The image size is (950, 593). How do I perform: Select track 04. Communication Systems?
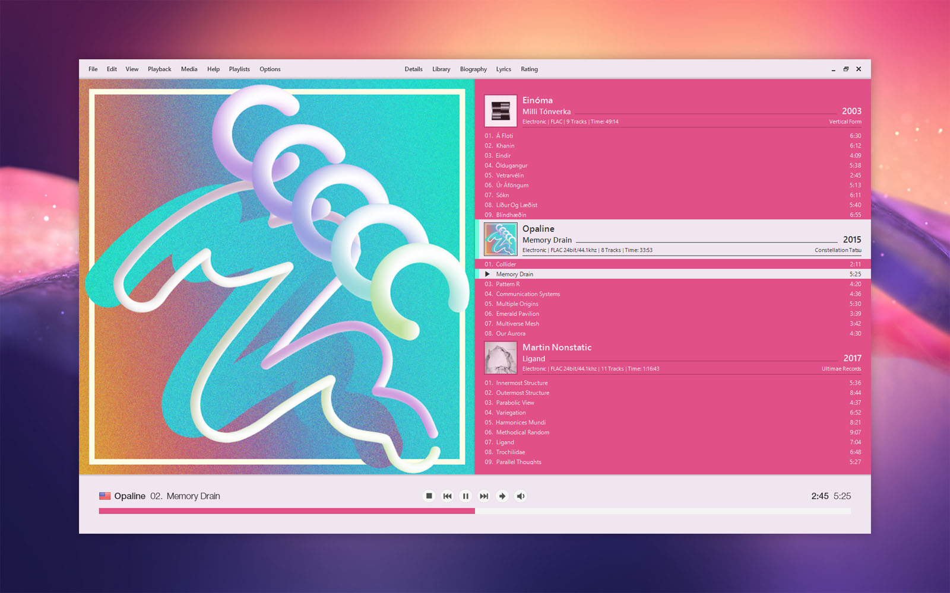pos(673,294)
